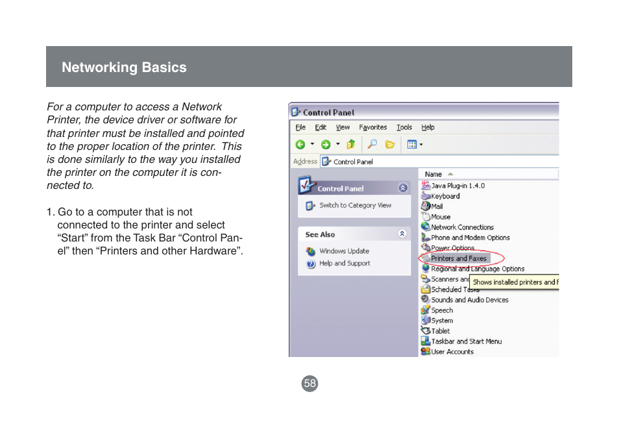
Task: Select the Taskbar and Start Menu icon
Action: [x=426, y=341]
